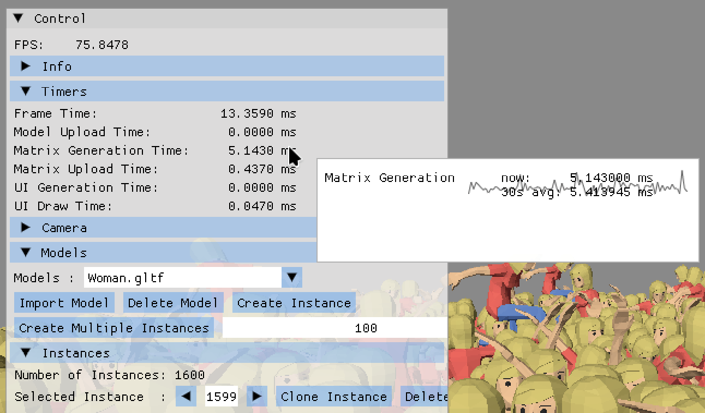Collapse the Control window triangle
705x413 pixels.
click(x=19, y=19)
